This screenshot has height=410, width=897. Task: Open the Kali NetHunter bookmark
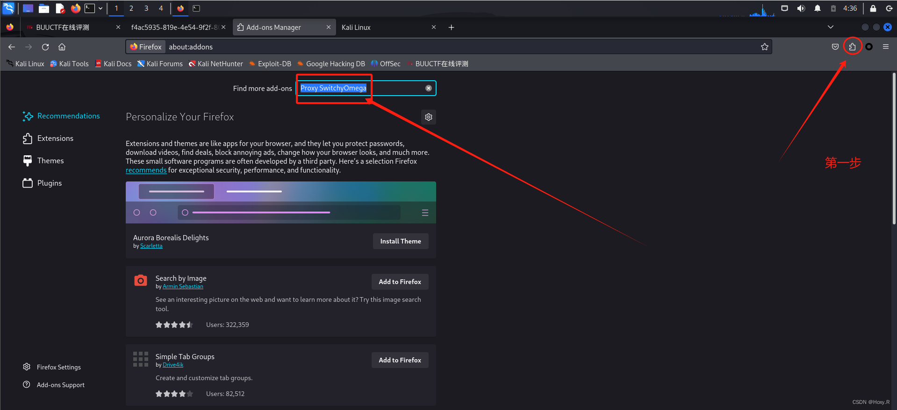point(215,64)
